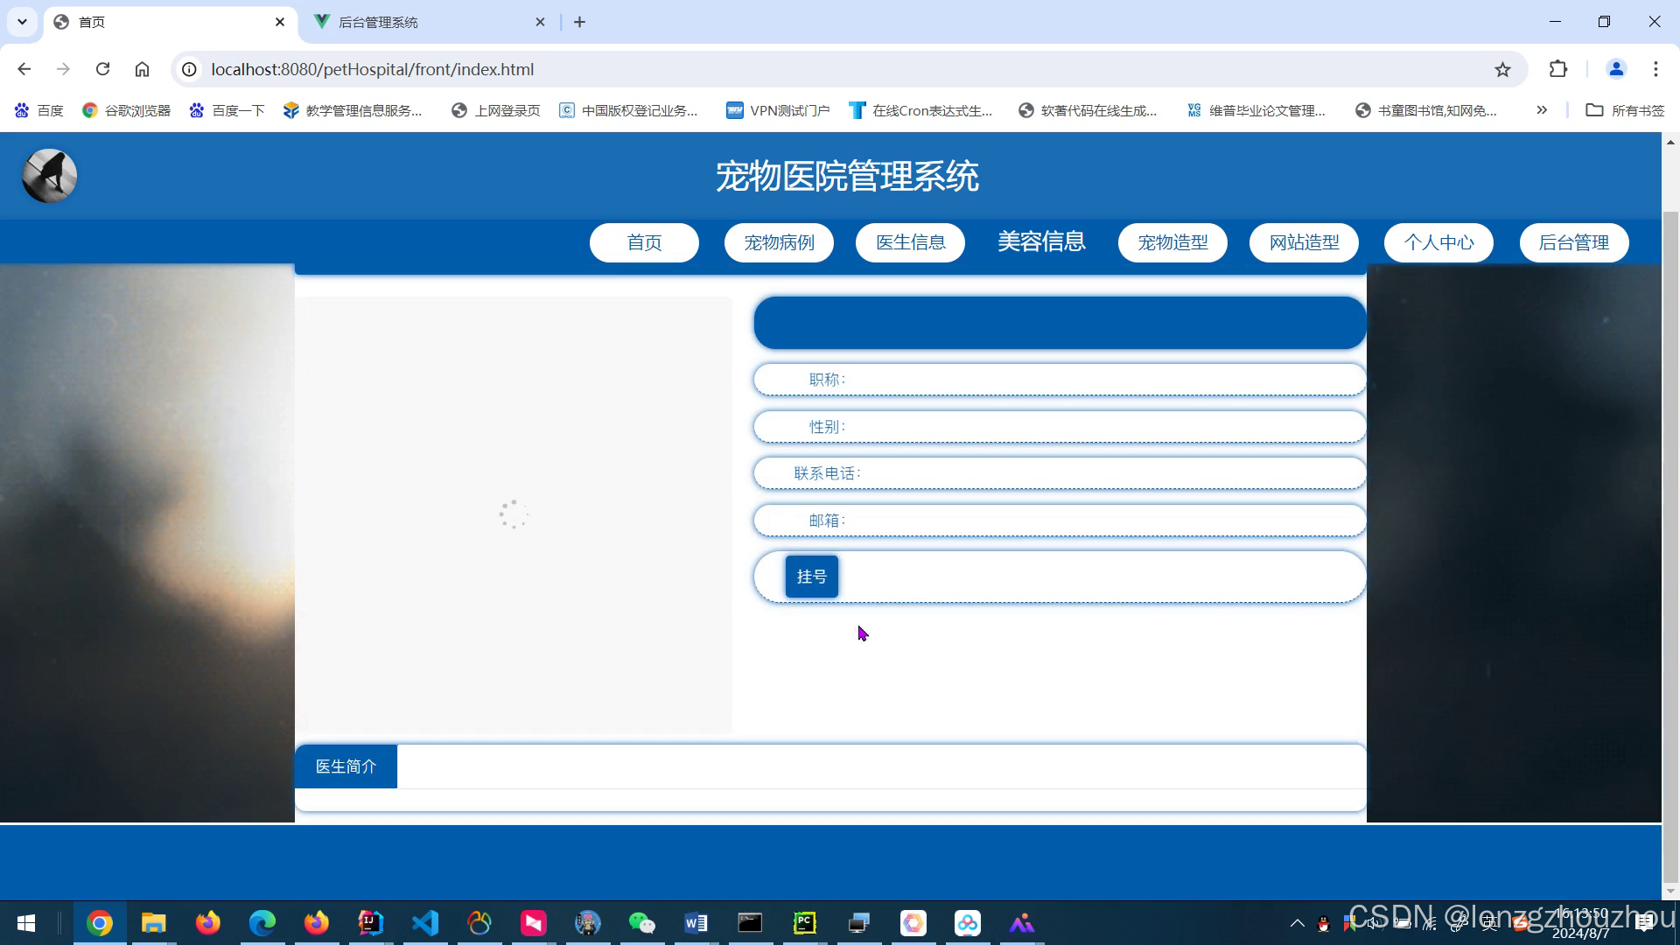Open the 个人中心 navigation button
The image size is (1680, 945).
tap(1438, 242)
